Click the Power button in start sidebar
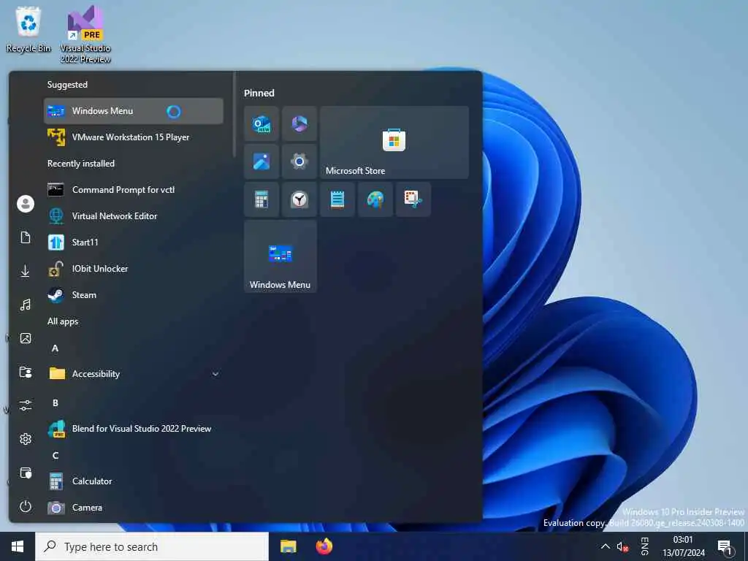Image resolution: width=748 pixels, height=561 pixels. pos(26,506)
